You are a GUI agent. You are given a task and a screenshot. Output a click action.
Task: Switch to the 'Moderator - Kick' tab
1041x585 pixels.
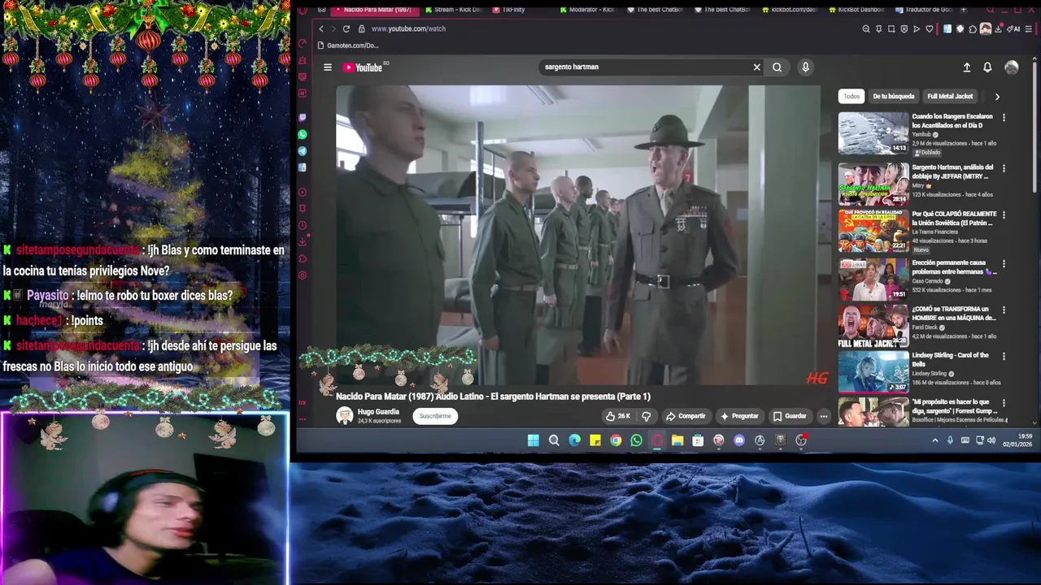point(587,10)
